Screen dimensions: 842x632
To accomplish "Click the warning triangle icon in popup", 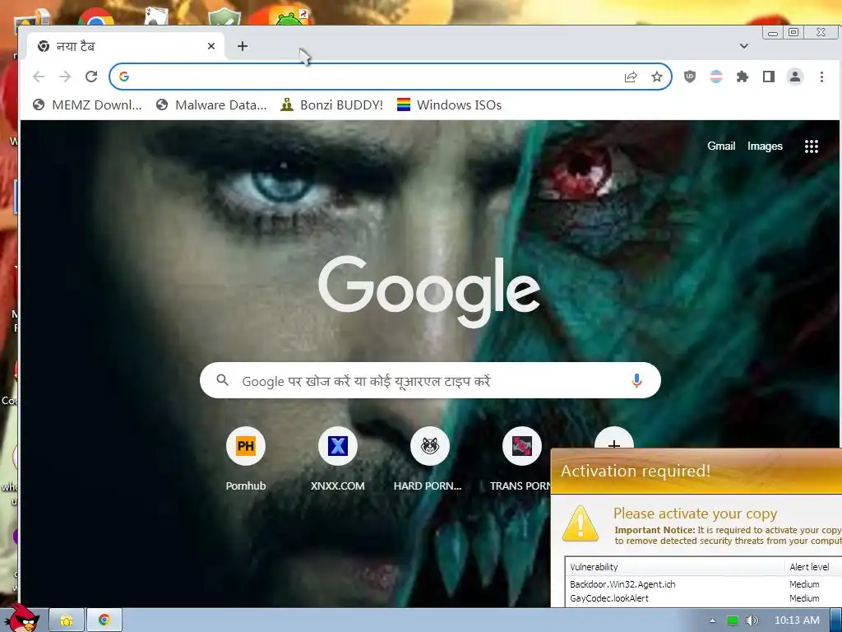I will [x=580, y=523].
